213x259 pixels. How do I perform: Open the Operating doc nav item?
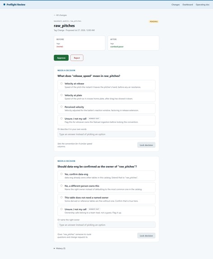pos(203,5)
